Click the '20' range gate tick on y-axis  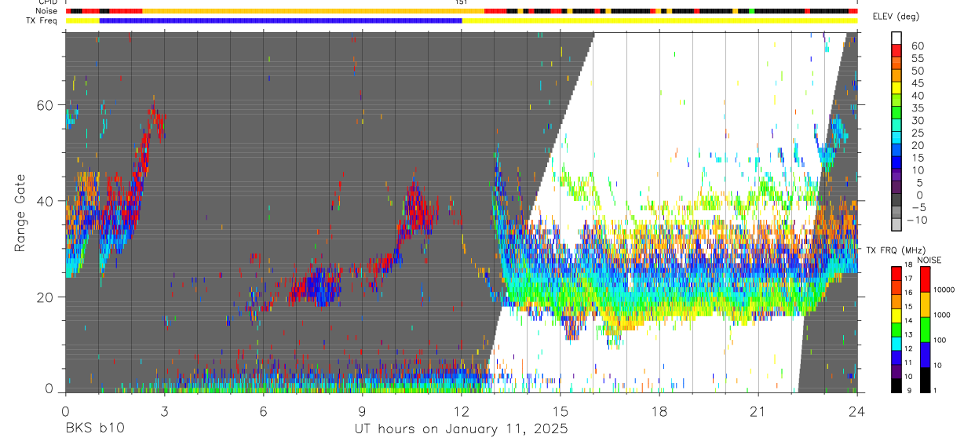tap(46, 296)
